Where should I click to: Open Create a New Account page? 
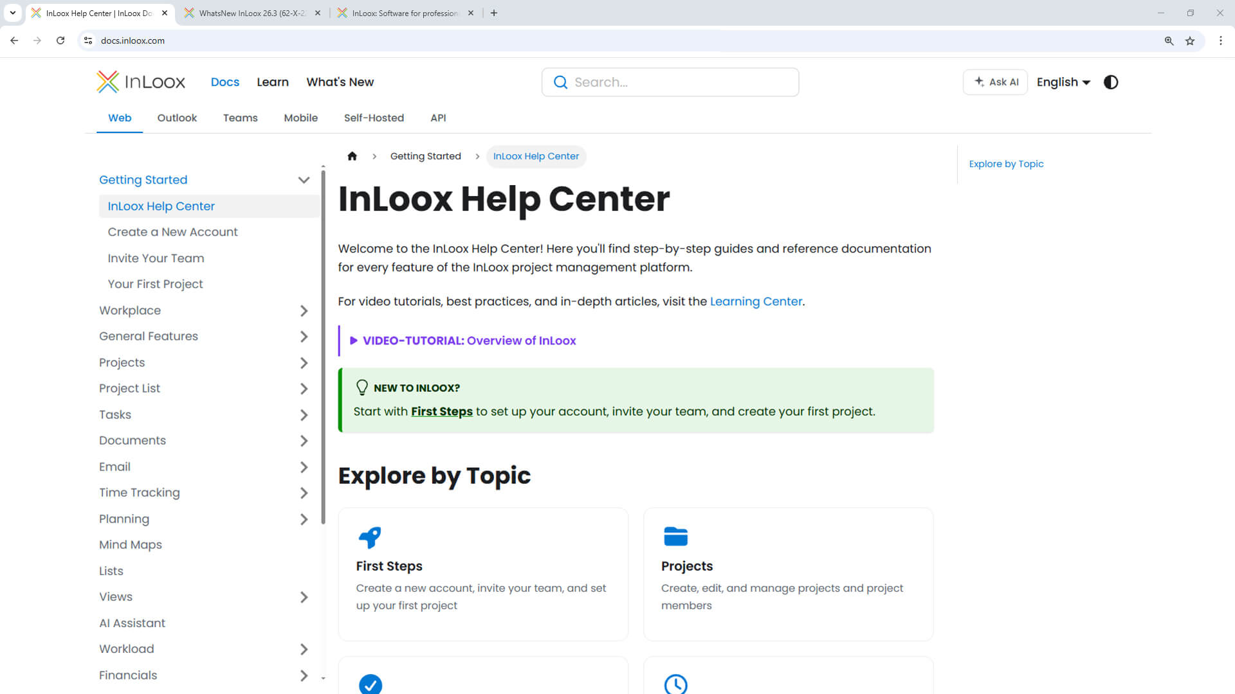(x=172, y=232)
